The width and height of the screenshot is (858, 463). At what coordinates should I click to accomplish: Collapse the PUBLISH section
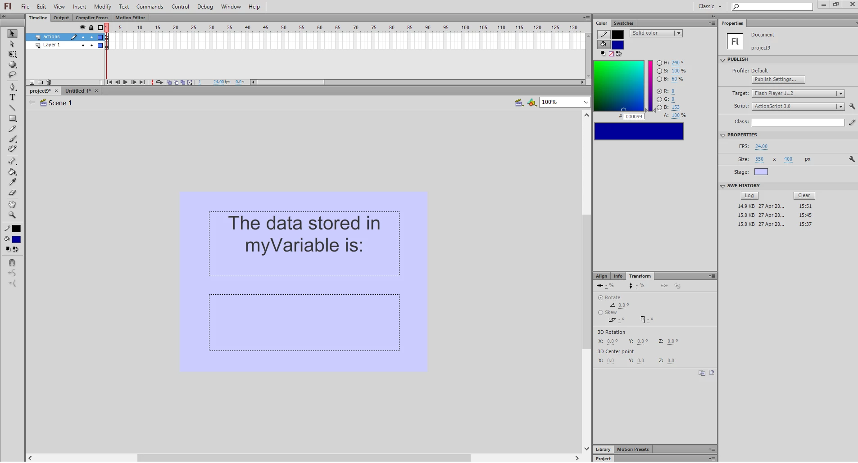[x=722, y=60]
